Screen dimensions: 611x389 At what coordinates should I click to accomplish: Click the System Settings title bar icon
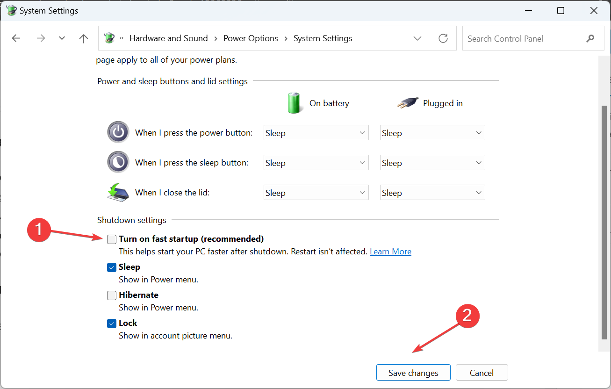point(11,11)
